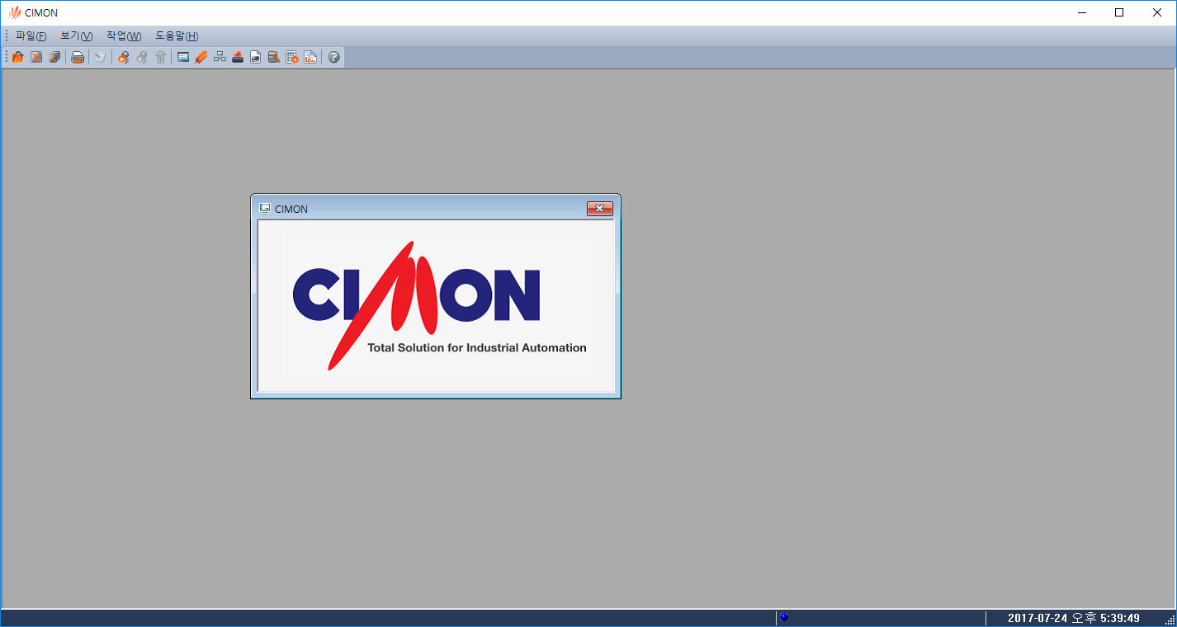Click the date 2017-07-24 in status bar
This screenshot has height=627, width=1177.
[1038, 618]
